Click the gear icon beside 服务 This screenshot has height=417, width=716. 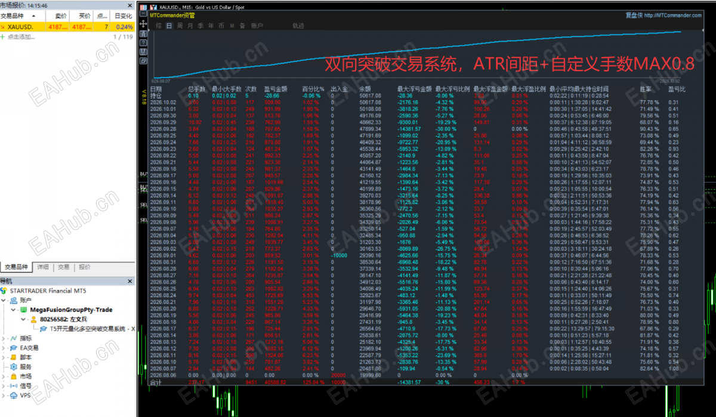click(14, 367)
